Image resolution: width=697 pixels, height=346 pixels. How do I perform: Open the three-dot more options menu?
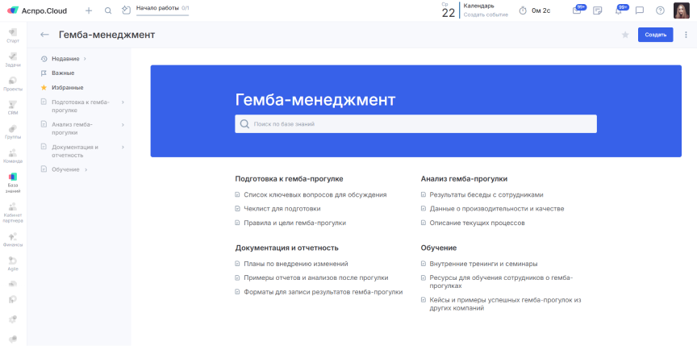[x=686, y=35]
